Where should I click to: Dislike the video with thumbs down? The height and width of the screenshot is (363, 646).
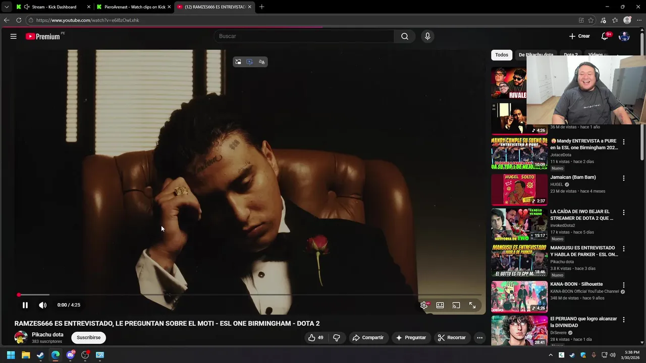click(337, 338)
